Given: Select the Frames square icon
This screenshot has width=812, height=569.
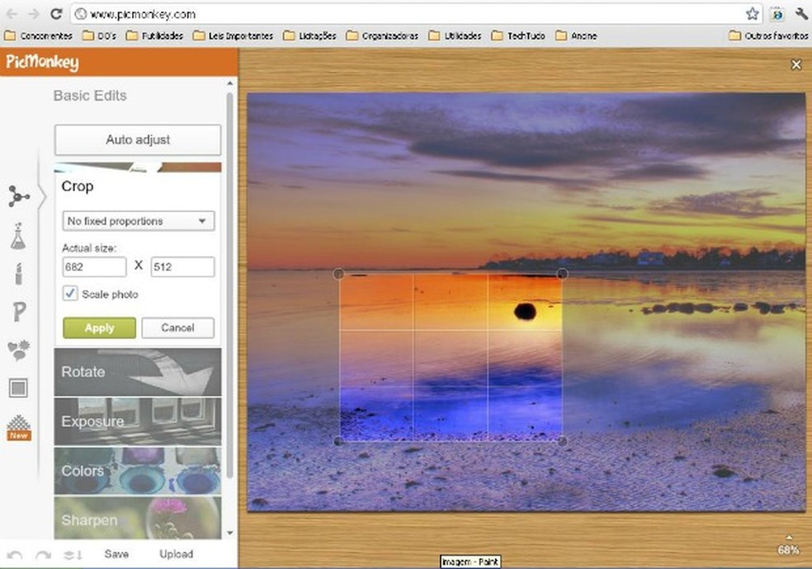Looking at the screenshot, I should (18, 388).
